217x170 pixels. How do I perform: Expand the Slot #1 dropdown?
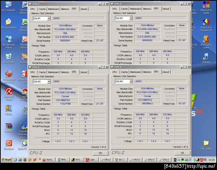pyautogui.click(x=49, y=18)
